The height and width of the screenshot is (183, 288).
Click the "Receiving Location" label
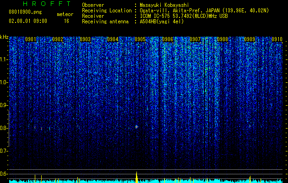click(x=107, y=11)
